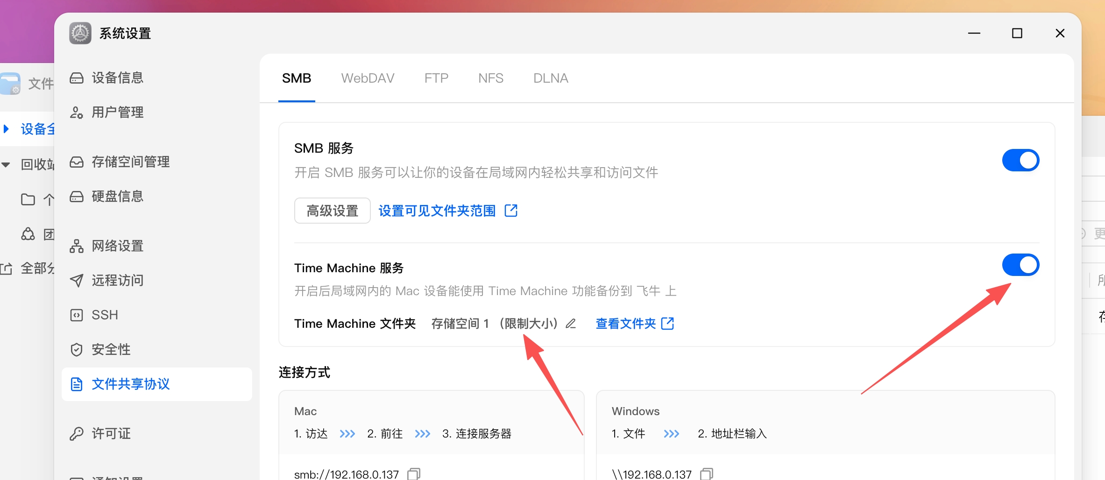Viewport: 1105px width, 480px height.
Task: Click the \\192.168.0.137 address text
Action: tap(652, 474)
